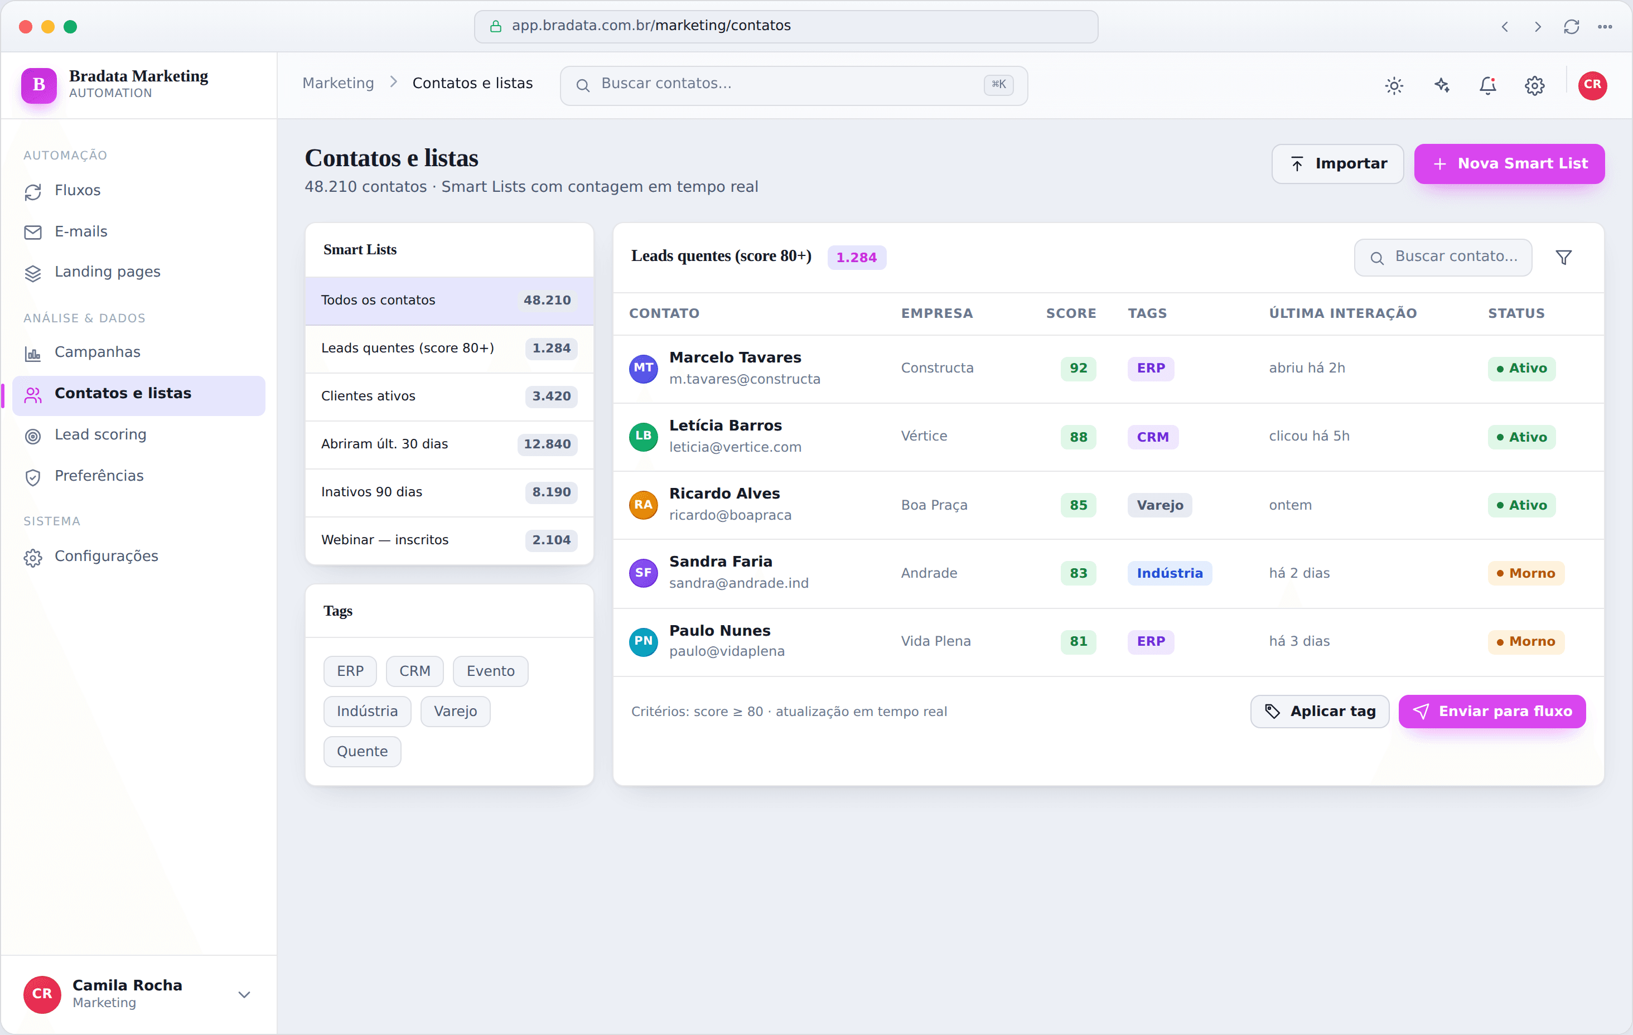The width and height of the screenshot is (1633, 1035).
Task: Open the settings gear in top bar
Action: 1534,85
